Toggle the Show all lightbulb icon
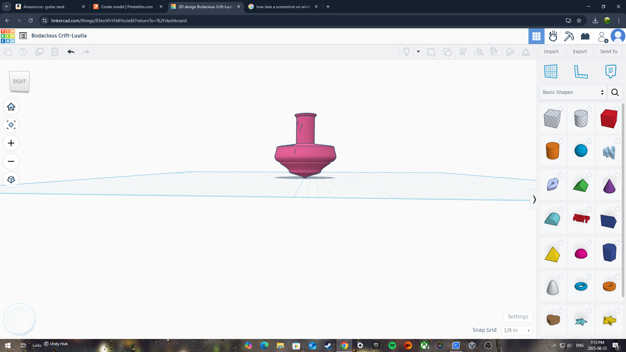 point(406,52)
